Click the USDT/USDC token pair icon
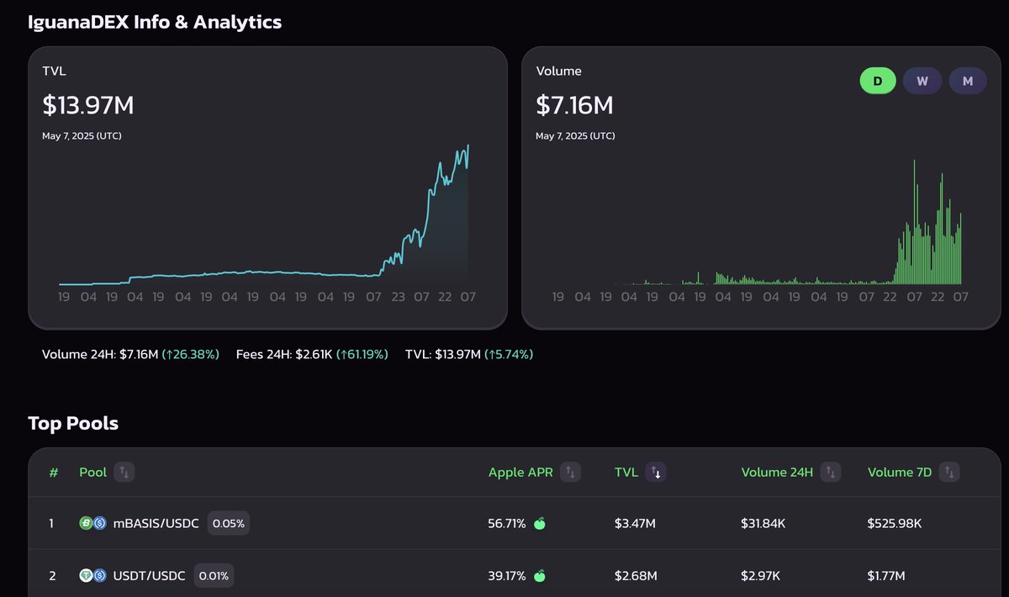The width and height of the screenshot is (1009, 597). (92, 576)
